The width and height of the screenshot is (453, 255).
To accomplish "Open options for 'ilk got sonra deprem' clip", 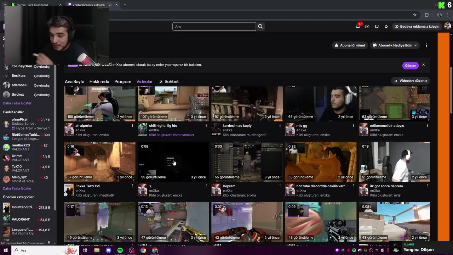I will 427,186.
